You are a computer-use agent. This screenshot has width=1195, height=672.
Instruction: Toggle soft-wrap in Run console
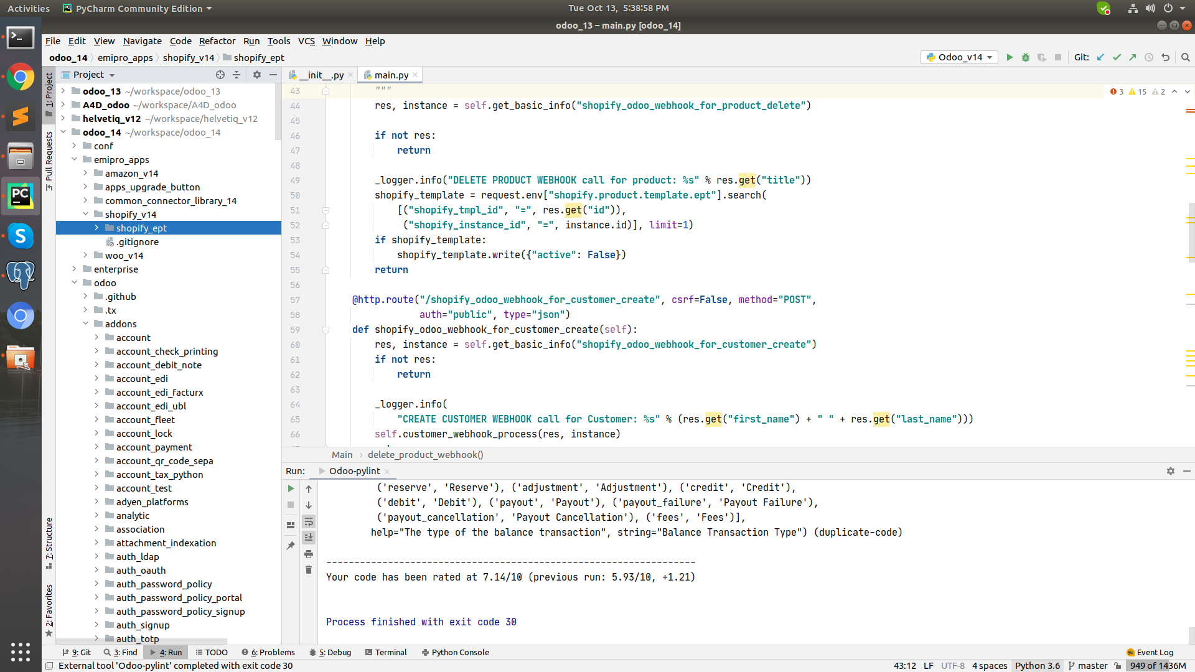pyautogui.click(x=309, y=521)
